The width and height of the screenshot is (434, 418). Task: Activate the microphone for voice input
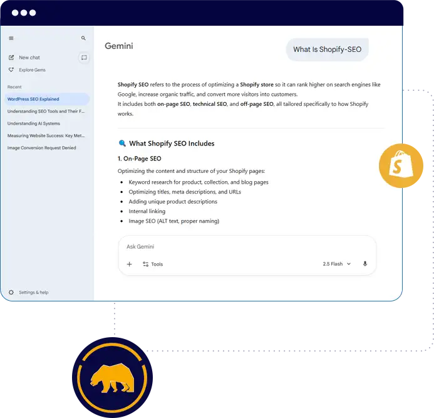[x=364, y=264]
